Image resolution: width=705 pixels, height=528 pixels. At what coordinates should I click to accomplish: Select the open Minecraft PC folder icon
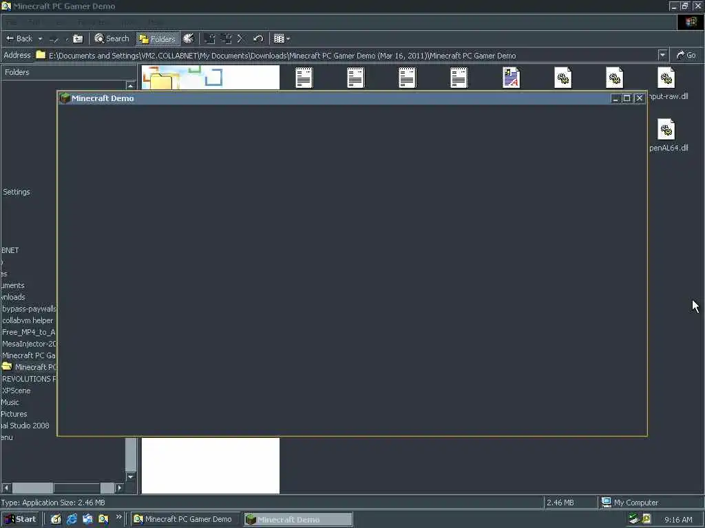coord(7,367)
